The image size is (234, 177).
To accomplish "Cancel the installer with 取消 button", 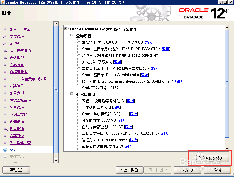I will point(217,170).
